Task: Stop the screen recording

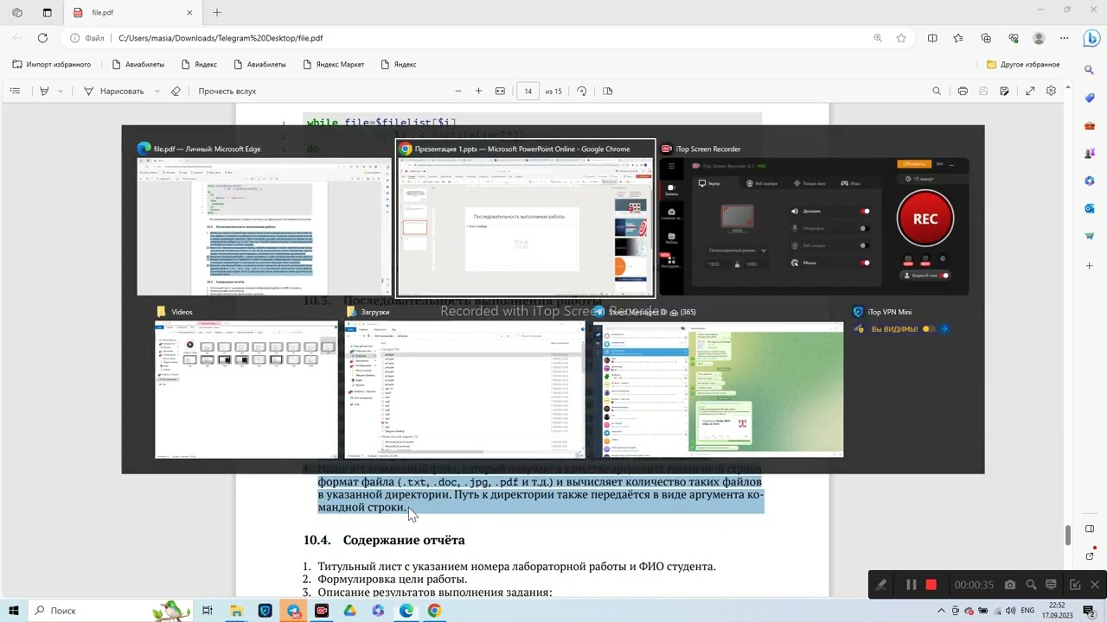Action: [x=931, y=585]
